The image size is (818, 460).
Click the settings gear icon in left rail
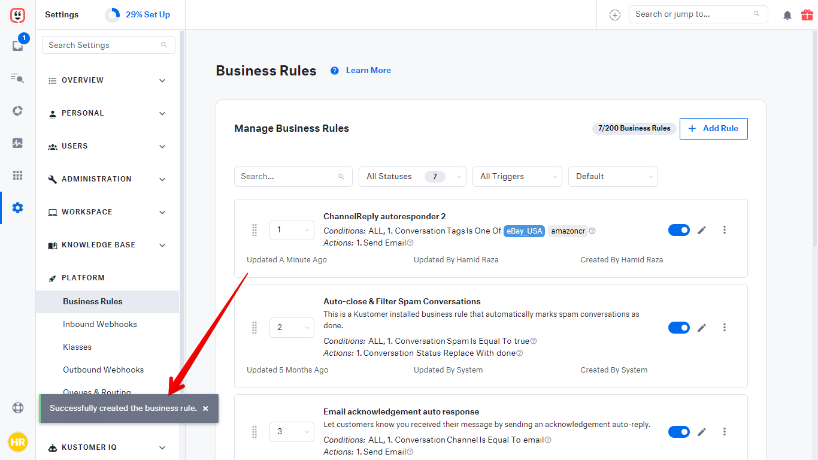pyautogui.click(x=17, y=208)
